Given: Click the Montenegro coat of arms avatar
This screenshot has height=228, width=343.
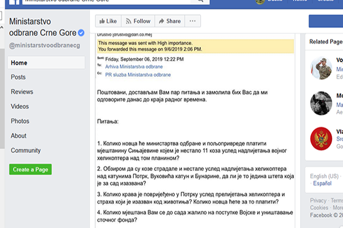Looking at the screenshot, I should pos(321,139).
